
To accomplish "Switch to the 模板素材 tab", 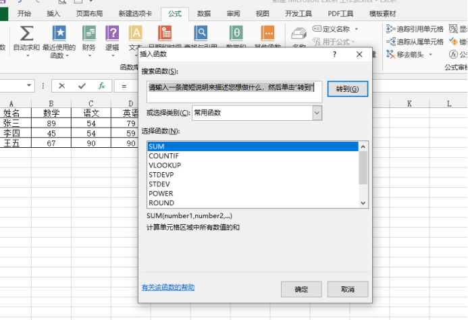I will pos(382,14).
